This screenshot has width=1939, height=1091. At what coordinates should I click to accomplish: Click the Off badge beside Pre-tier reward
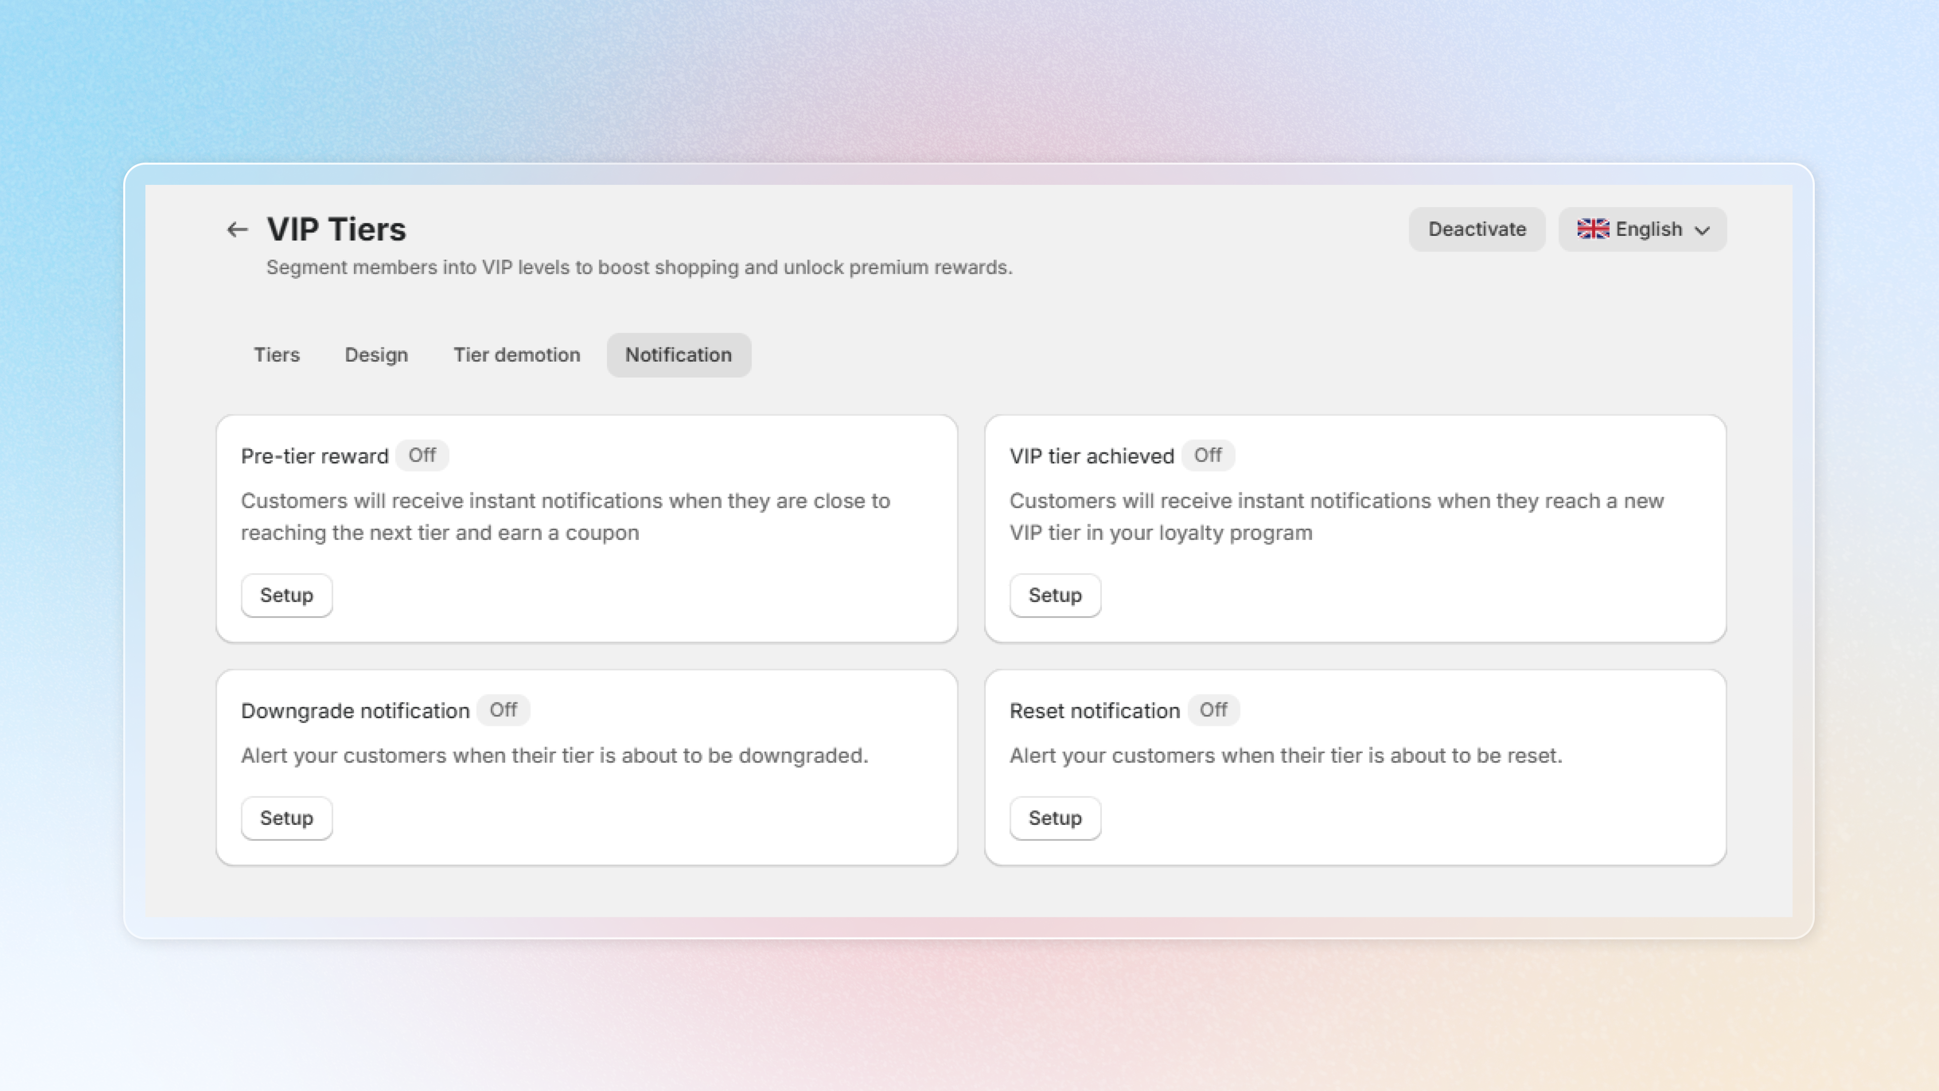pos(422,456)
